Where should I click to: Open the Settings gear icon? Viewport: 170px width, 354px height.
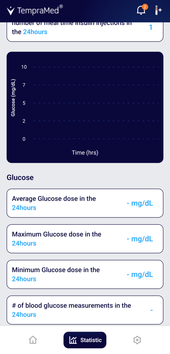[137, 340]
